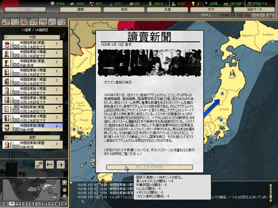Click the Sapporo province on map
278x208 pixels.
[x=247, y=35]
